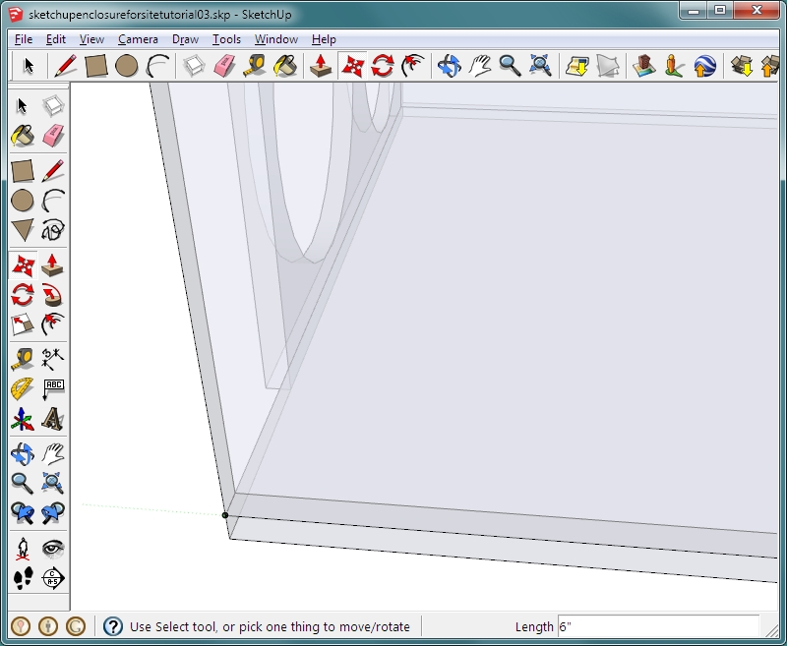Select the Axes tool in side toolbar
787x646 pixels.
tap(23, 419)
